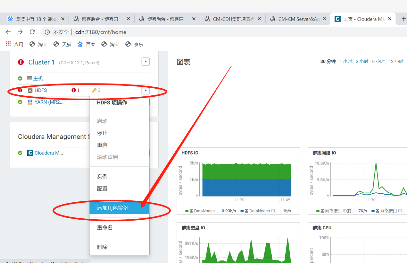
Task: Choose 添加角色实例 menu entry
Action: (119, 208)
